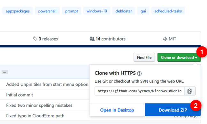
Task: Open the 'Initial commit' message
Action: point(19,95)
